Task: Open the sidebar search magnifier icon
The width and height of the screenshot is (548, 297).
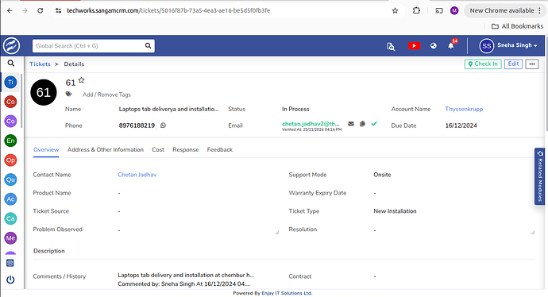Action: click(x=11, y=64)
